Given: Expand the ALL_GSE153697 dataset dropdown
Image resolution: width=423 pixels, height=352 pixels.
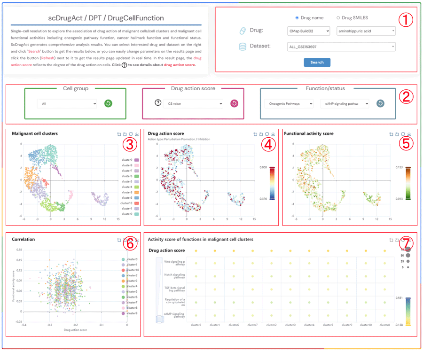Looking at the screenshot, I should tap(341, 47).
